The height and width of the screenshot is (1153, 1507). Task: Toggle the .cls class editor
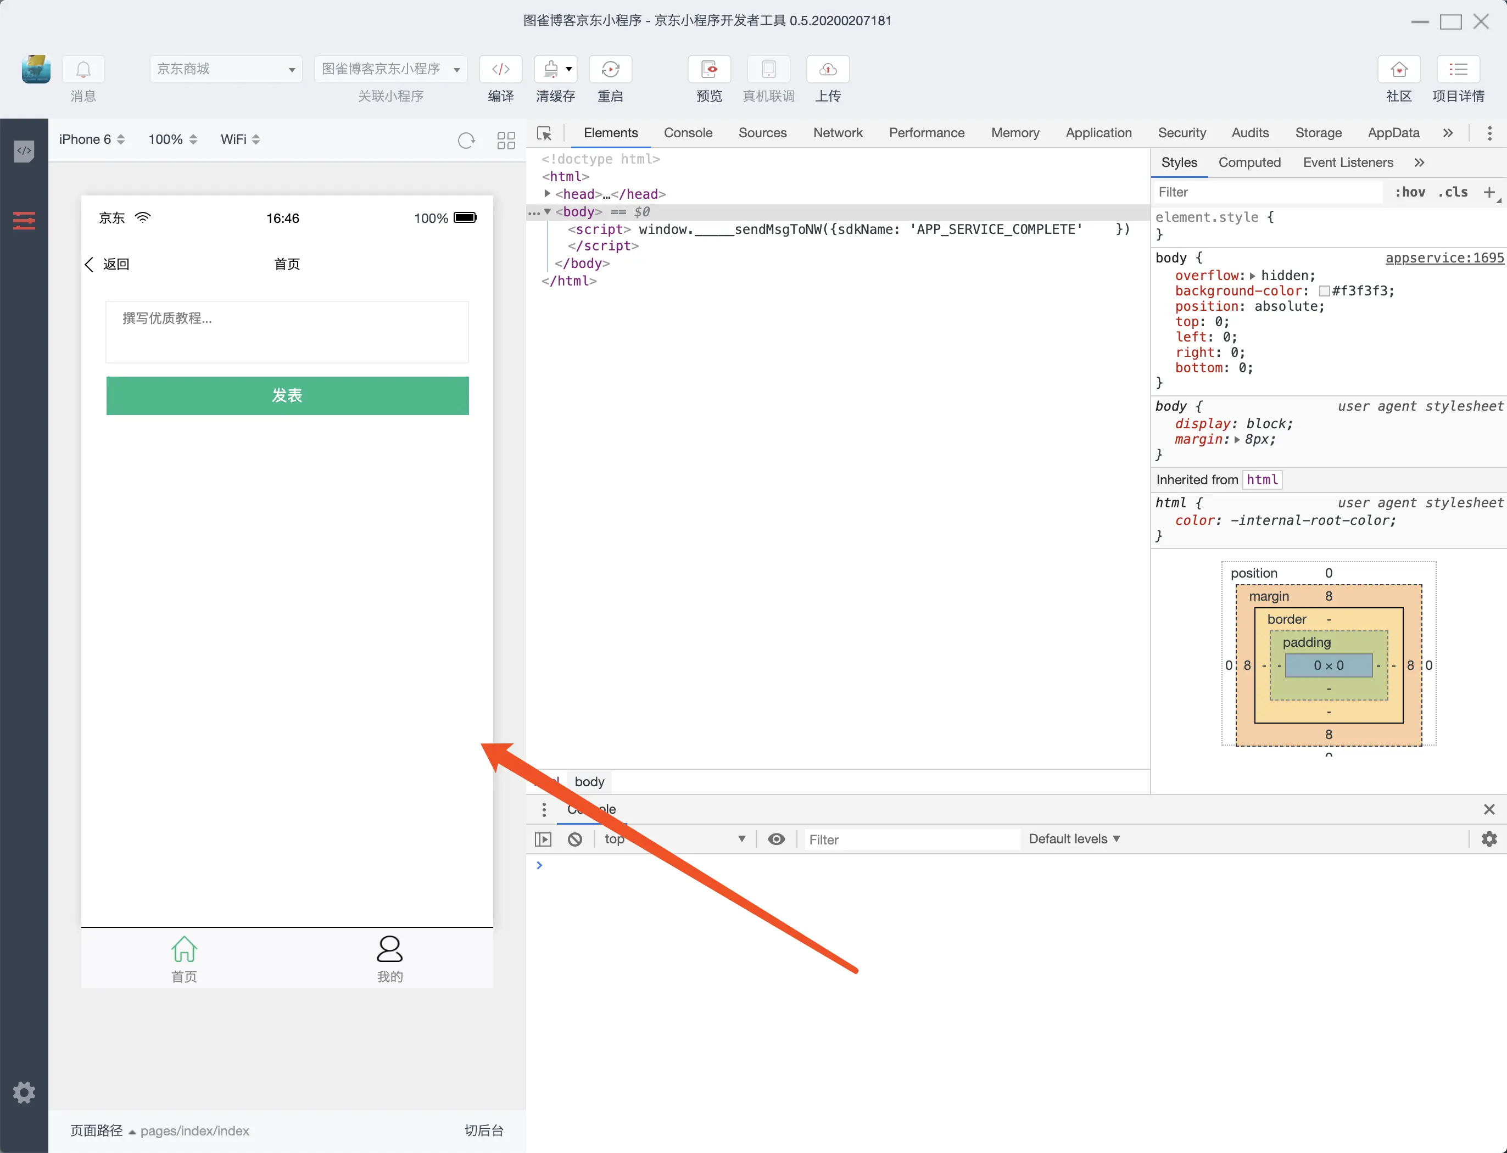tap(1453, 192)
